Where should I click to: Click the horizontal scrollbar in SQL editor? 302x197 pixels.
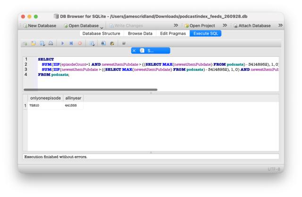(91, 90)
